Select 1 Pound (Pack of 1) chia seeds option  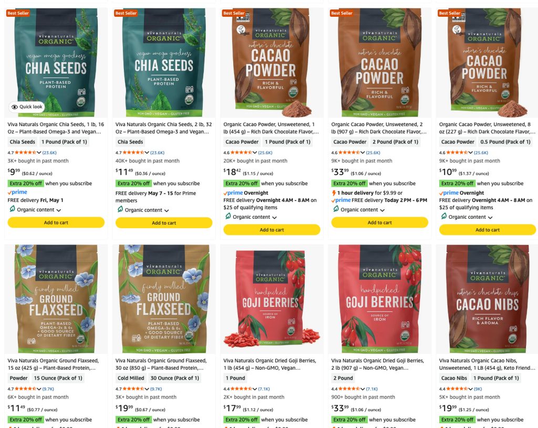tap(64, 142)
